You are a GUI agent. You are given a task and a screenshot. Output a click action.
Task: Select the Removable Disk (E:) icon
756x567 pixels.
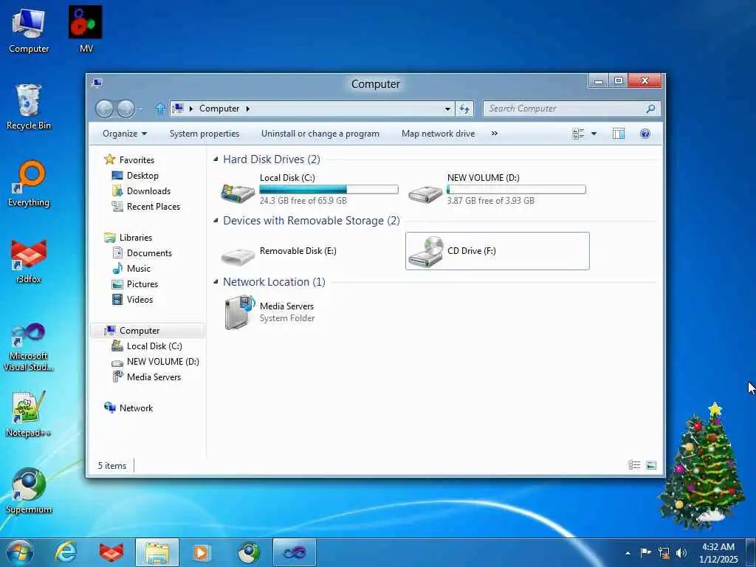pos(238,255)
